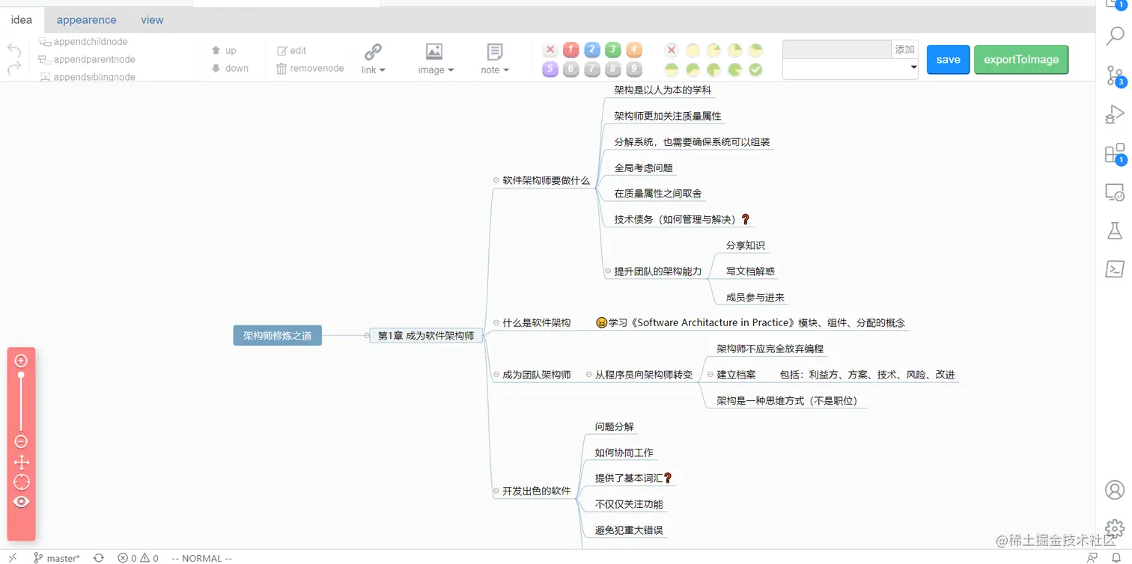Open the link dropdown
This screenshot has height=564, width=1132.
coord(373,70)
